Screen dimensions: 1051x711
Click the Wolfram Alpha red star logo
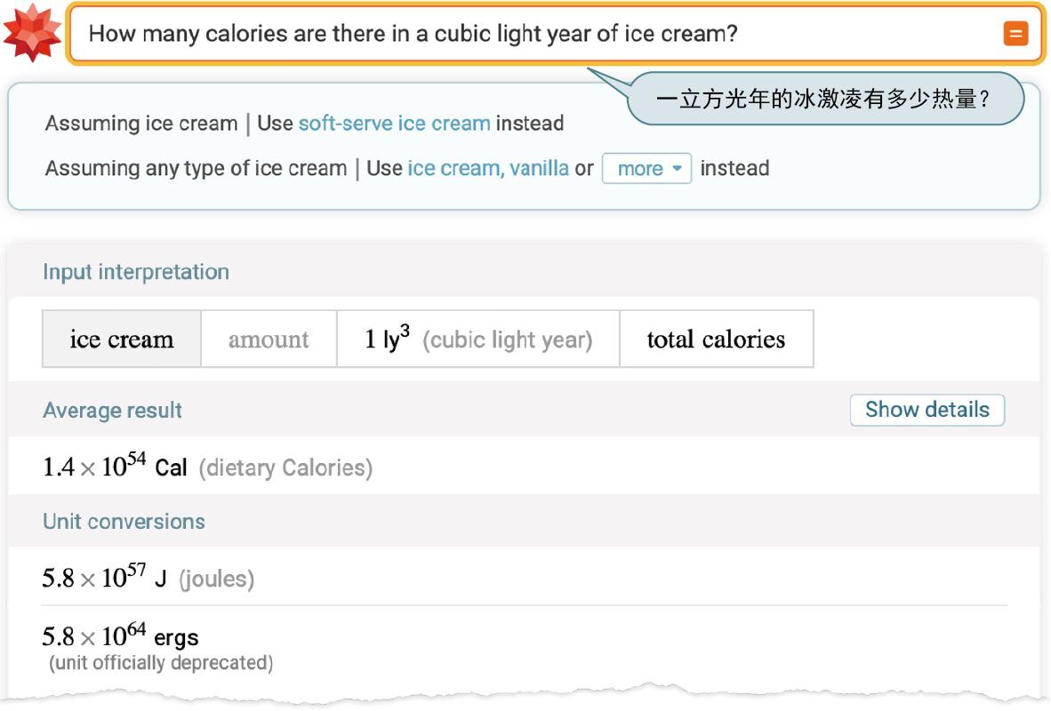32,34
